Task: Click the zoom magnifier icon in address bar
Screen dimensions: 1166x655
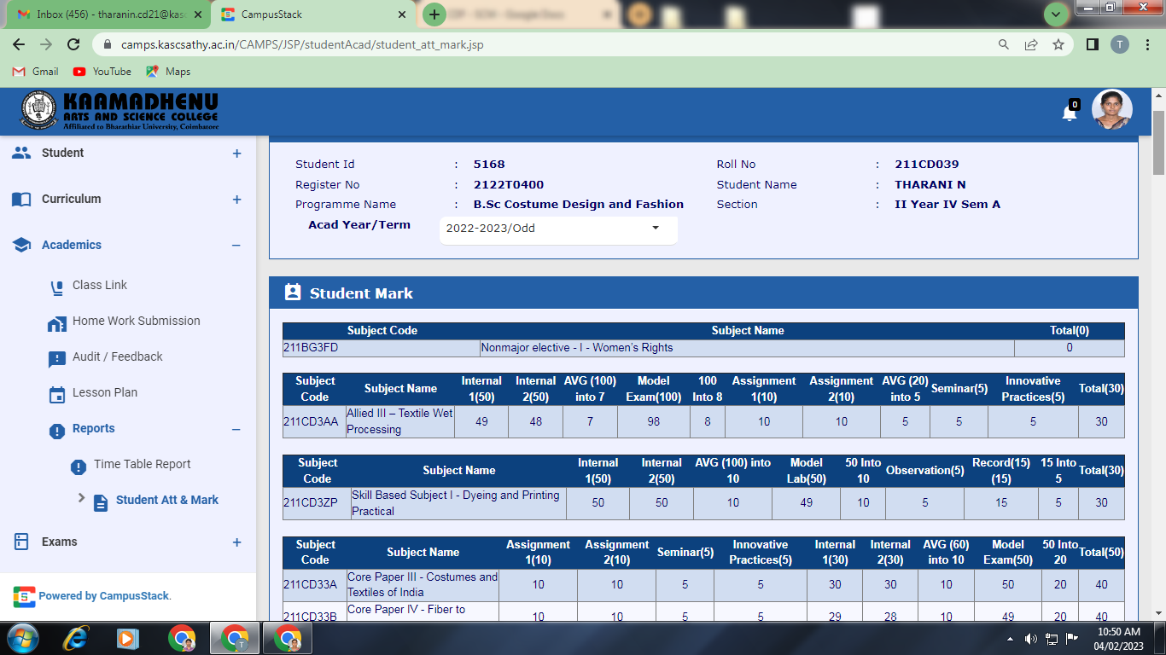Action: click(1004, 44)
